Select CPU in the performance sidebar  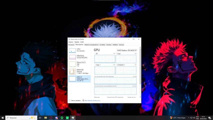[x=79, y=50]
